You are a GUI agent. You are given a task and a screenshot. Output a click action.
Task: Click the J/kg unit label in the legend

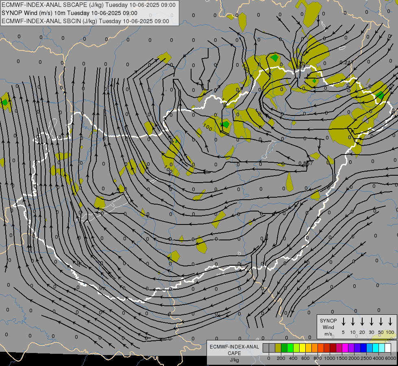(234, 360)
